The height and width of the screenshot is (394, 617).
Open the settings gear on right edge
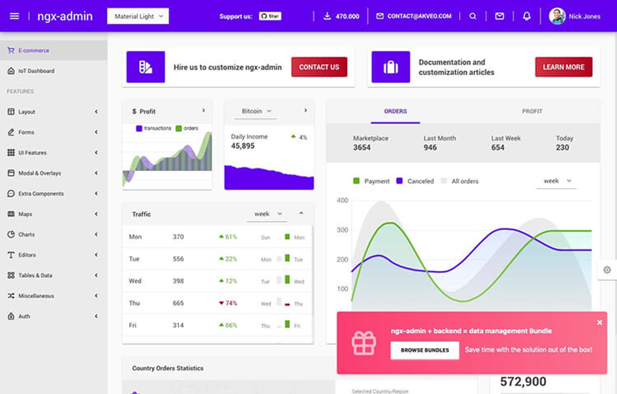coord(607,270)
